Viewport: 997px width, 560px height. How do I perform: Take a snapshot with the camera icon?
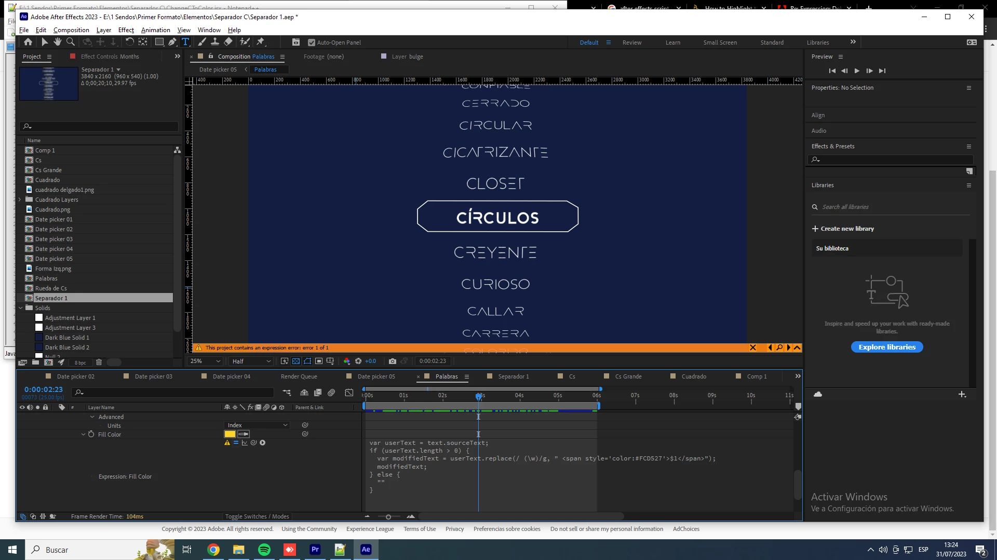coord(393,361)
